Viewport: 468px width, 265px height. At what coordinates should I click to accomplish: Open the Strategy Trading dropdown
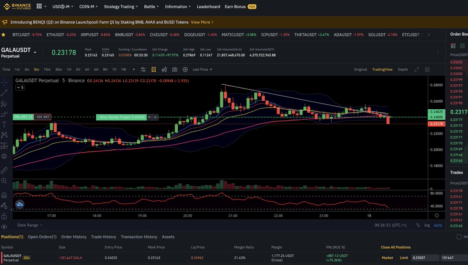pyautogui.click(x=121, y=7)
